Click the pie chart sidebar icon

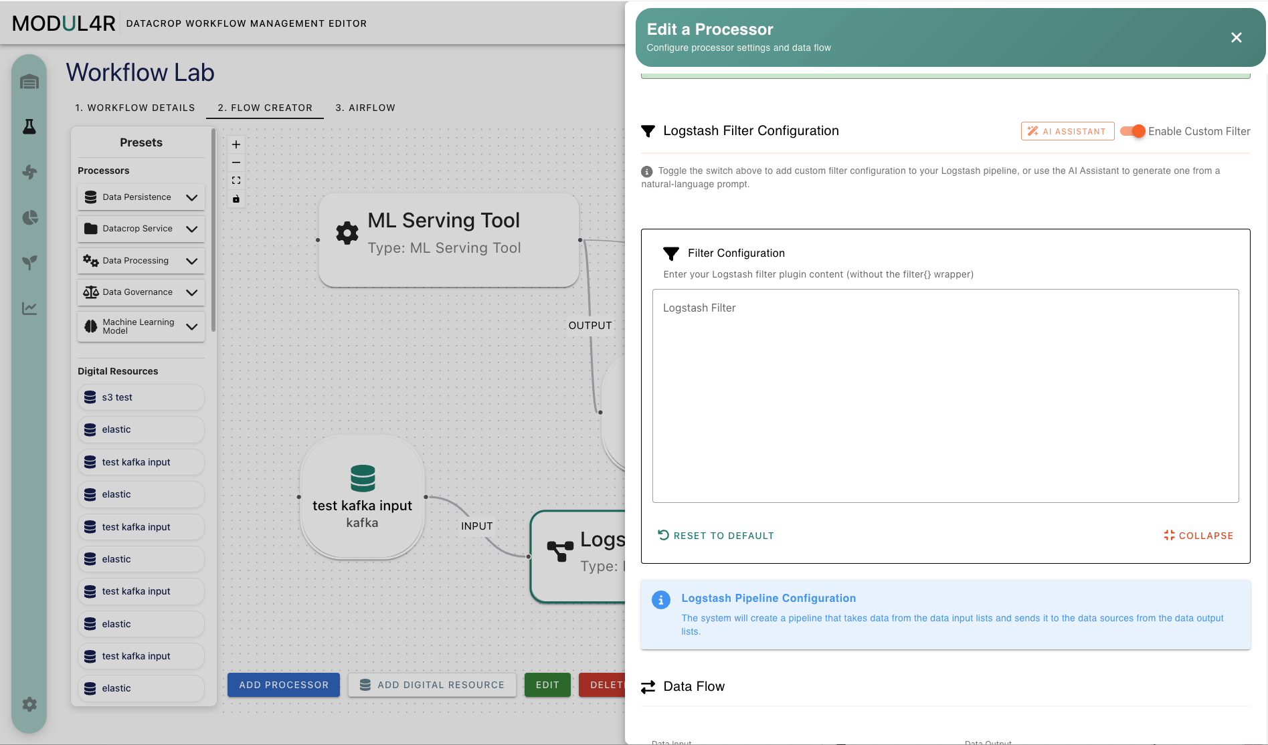[29, 217]
